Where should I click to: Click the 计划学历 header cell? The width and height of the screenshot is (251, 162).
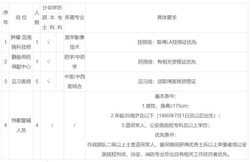[x=52, y=8]
